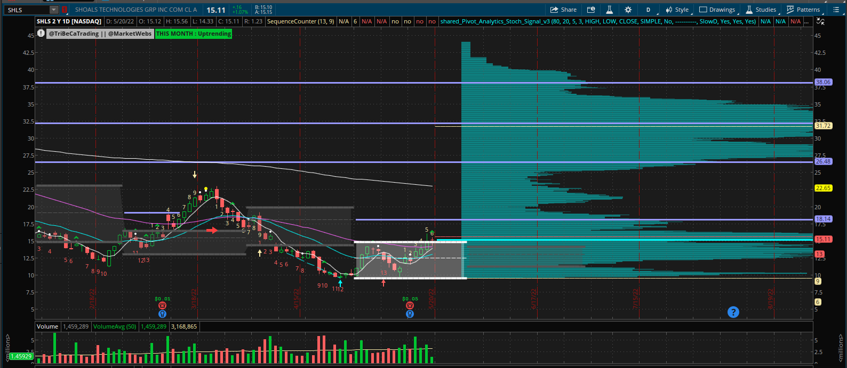
Task: Click the red 13 price bubble on axis
Action: 819,254
